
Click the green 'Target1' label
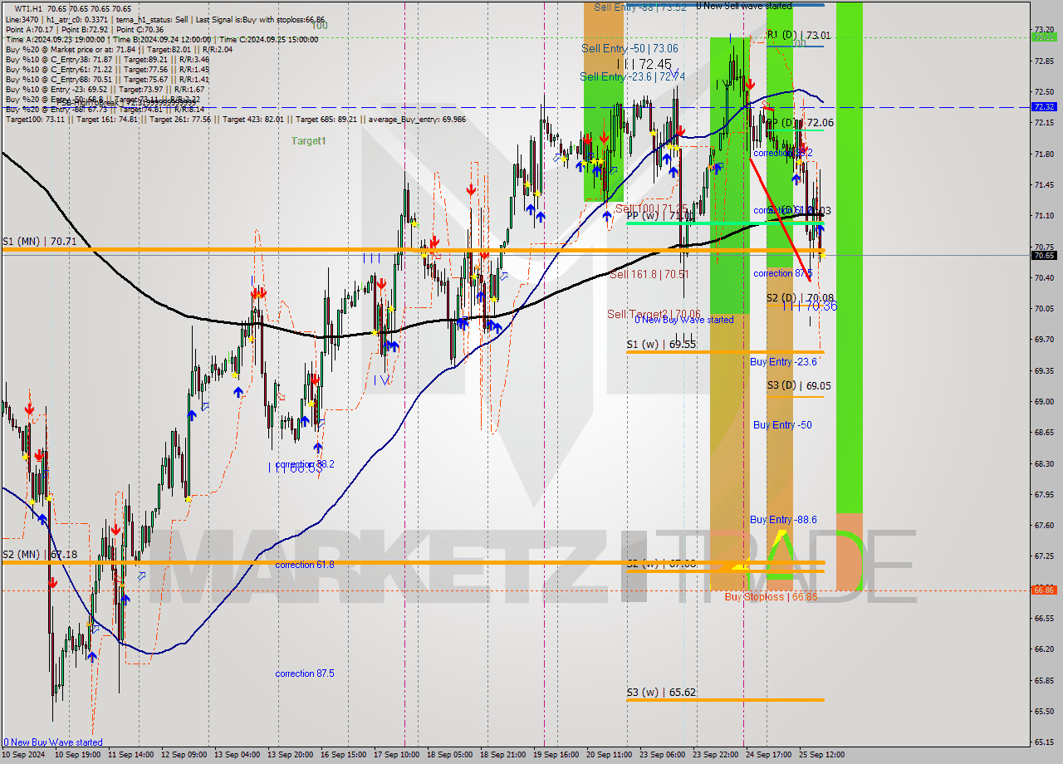tap(308, 141)
